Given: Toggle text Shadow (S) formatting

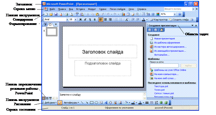Looking at the screenshot, I should pyautogui.click(x=95, y=20).
